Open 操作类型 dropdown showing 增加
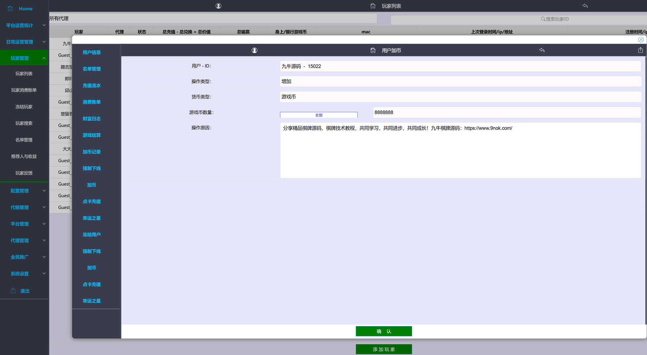This screenshot has height=355, width=647. pyautogui.click(x=460, y=82)
